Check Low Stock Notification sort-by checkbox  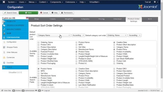[x=114, y=59]
